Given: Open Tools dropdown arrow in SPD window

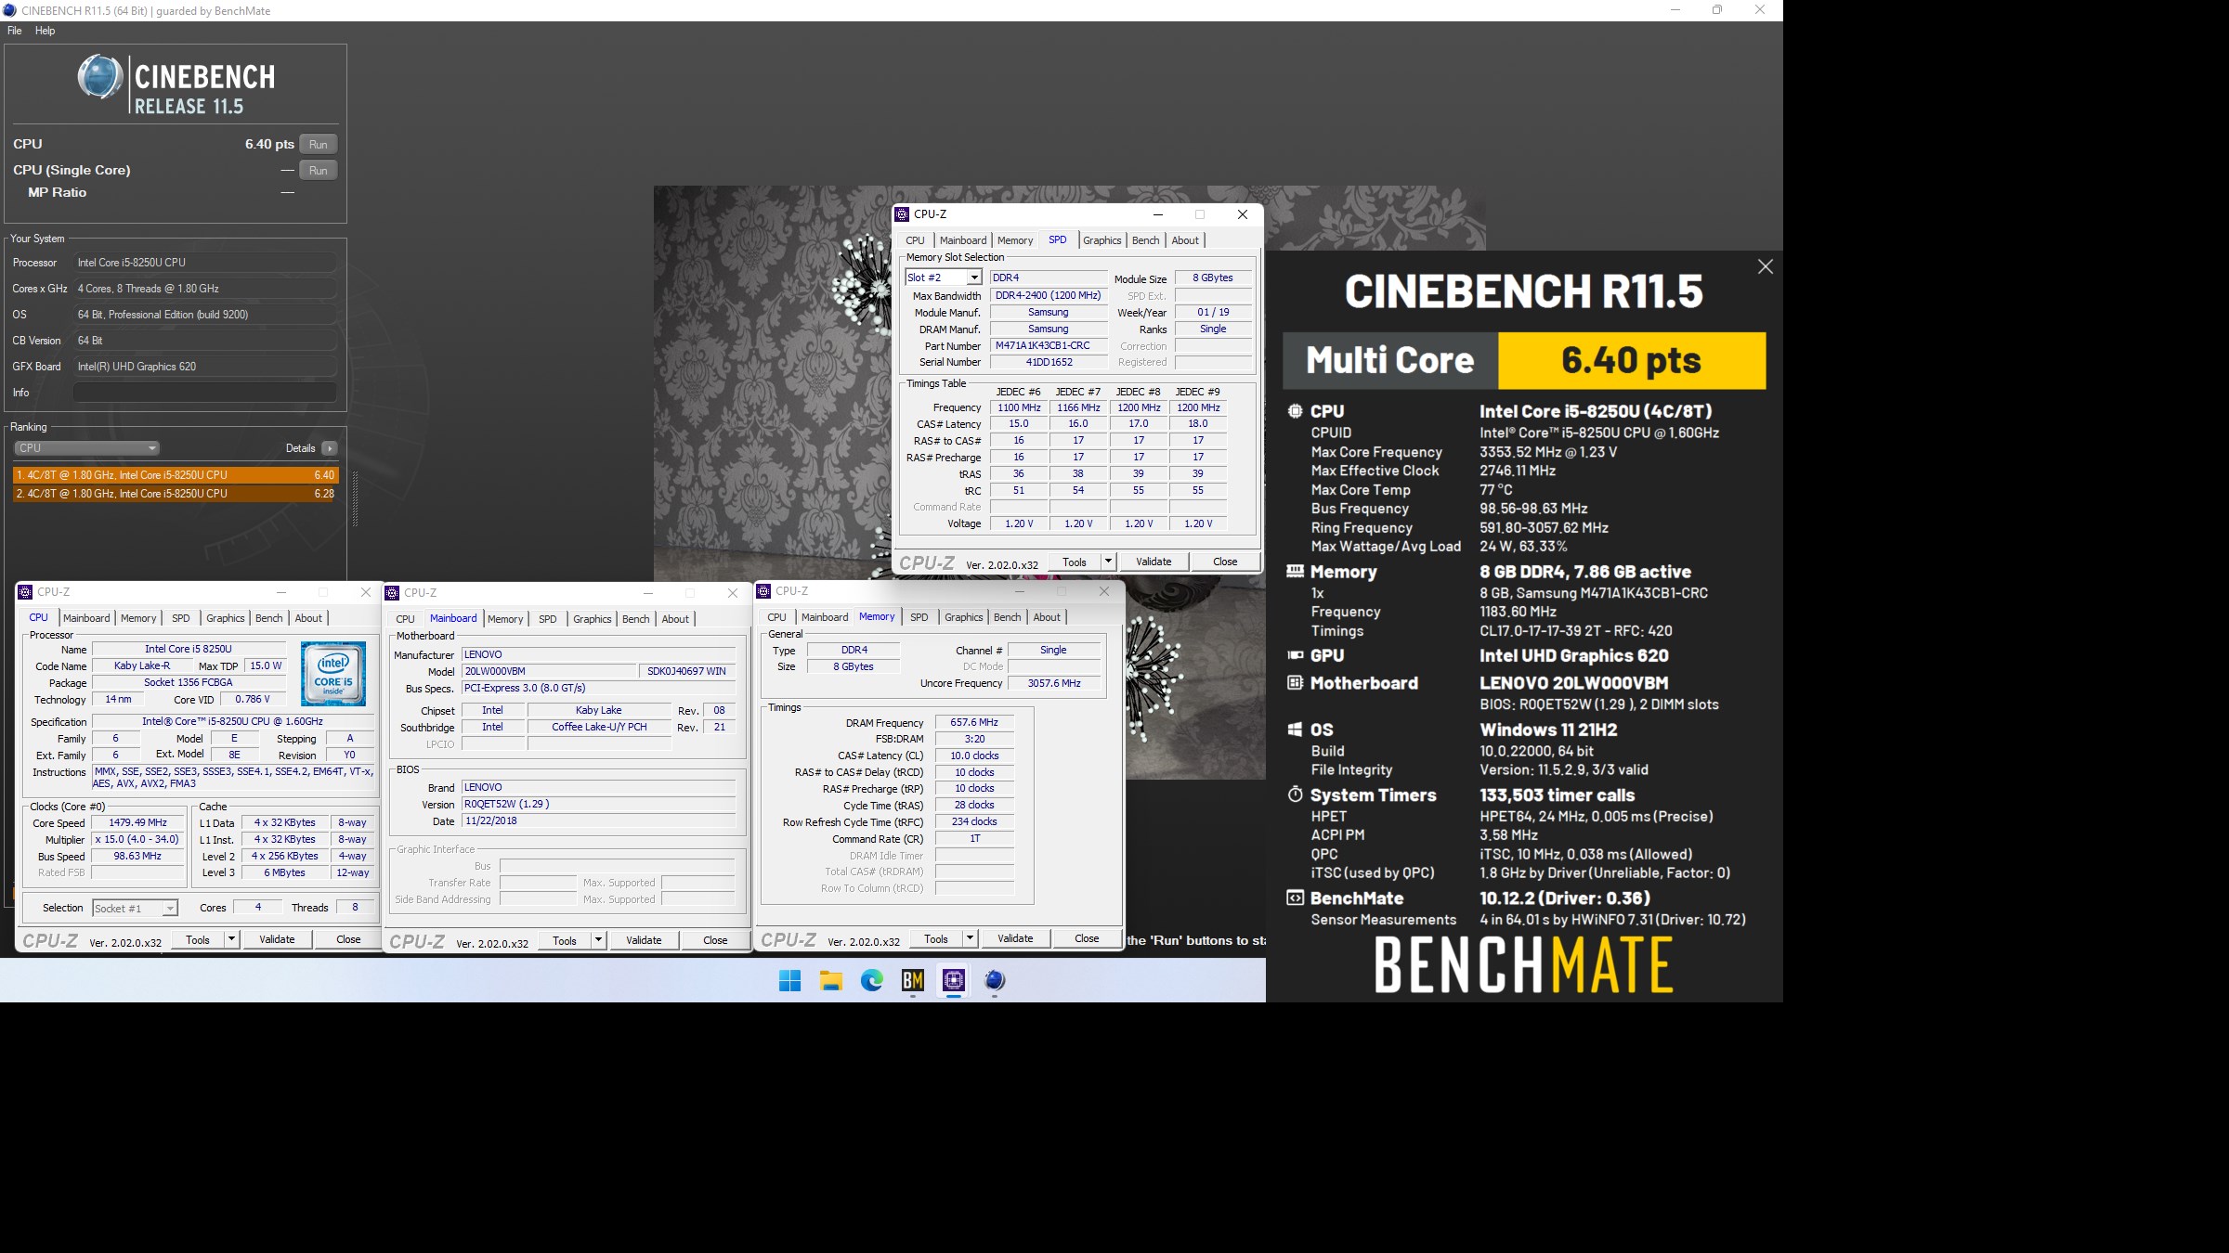Looking at the screenshot, I should [x=1107, y=562].
